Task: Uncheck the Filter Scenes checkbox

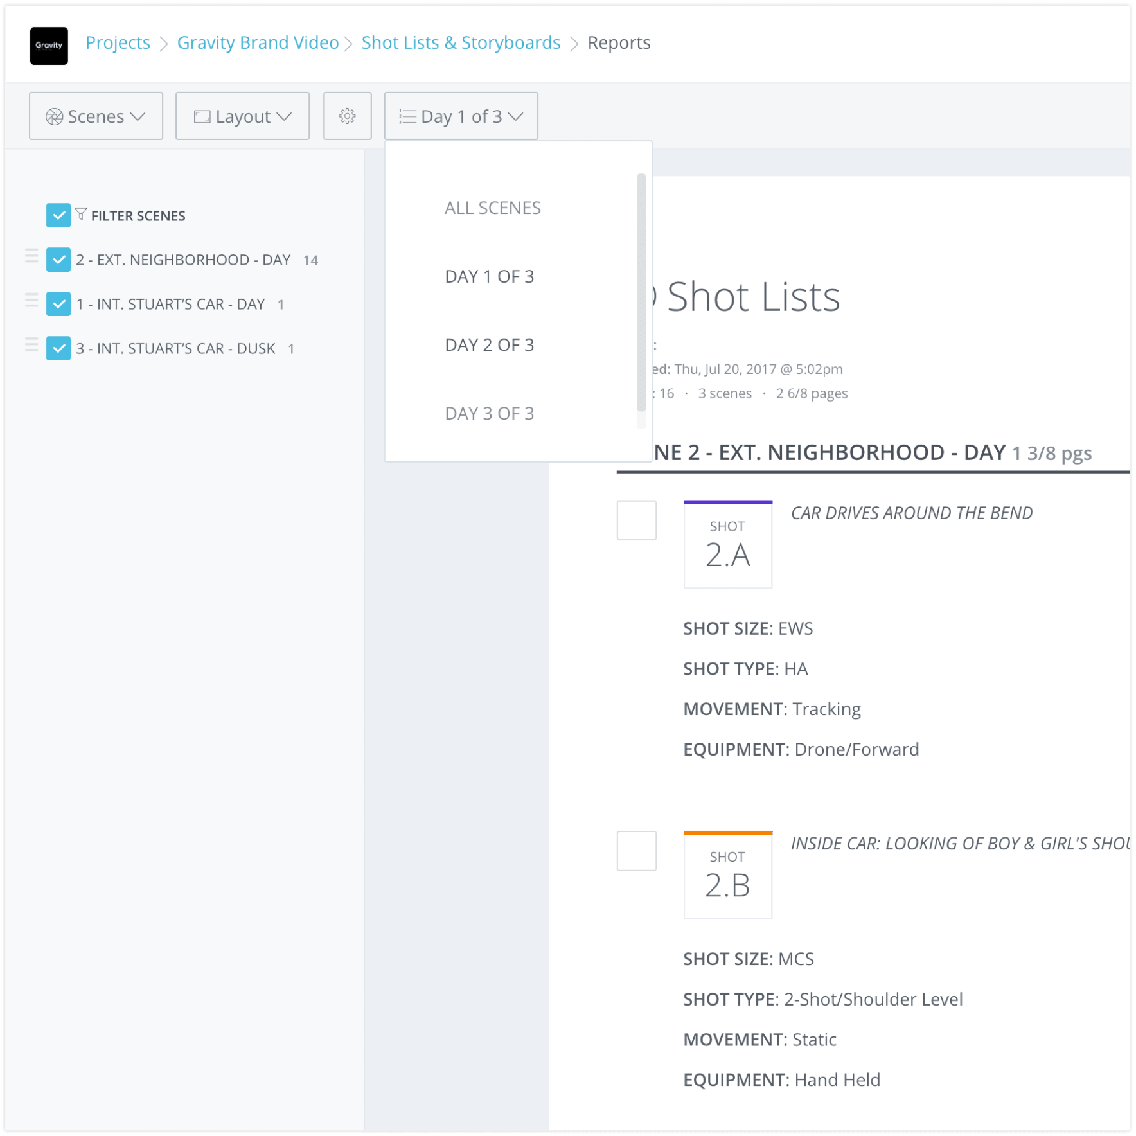Action: [x=58, y=215]
